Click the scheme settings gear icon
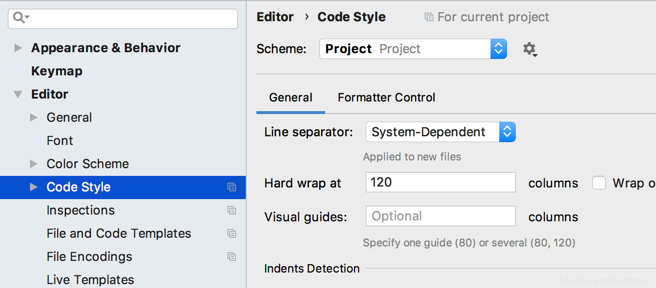The height and width of the screenshot is (288, 656). tap(530, 49)
